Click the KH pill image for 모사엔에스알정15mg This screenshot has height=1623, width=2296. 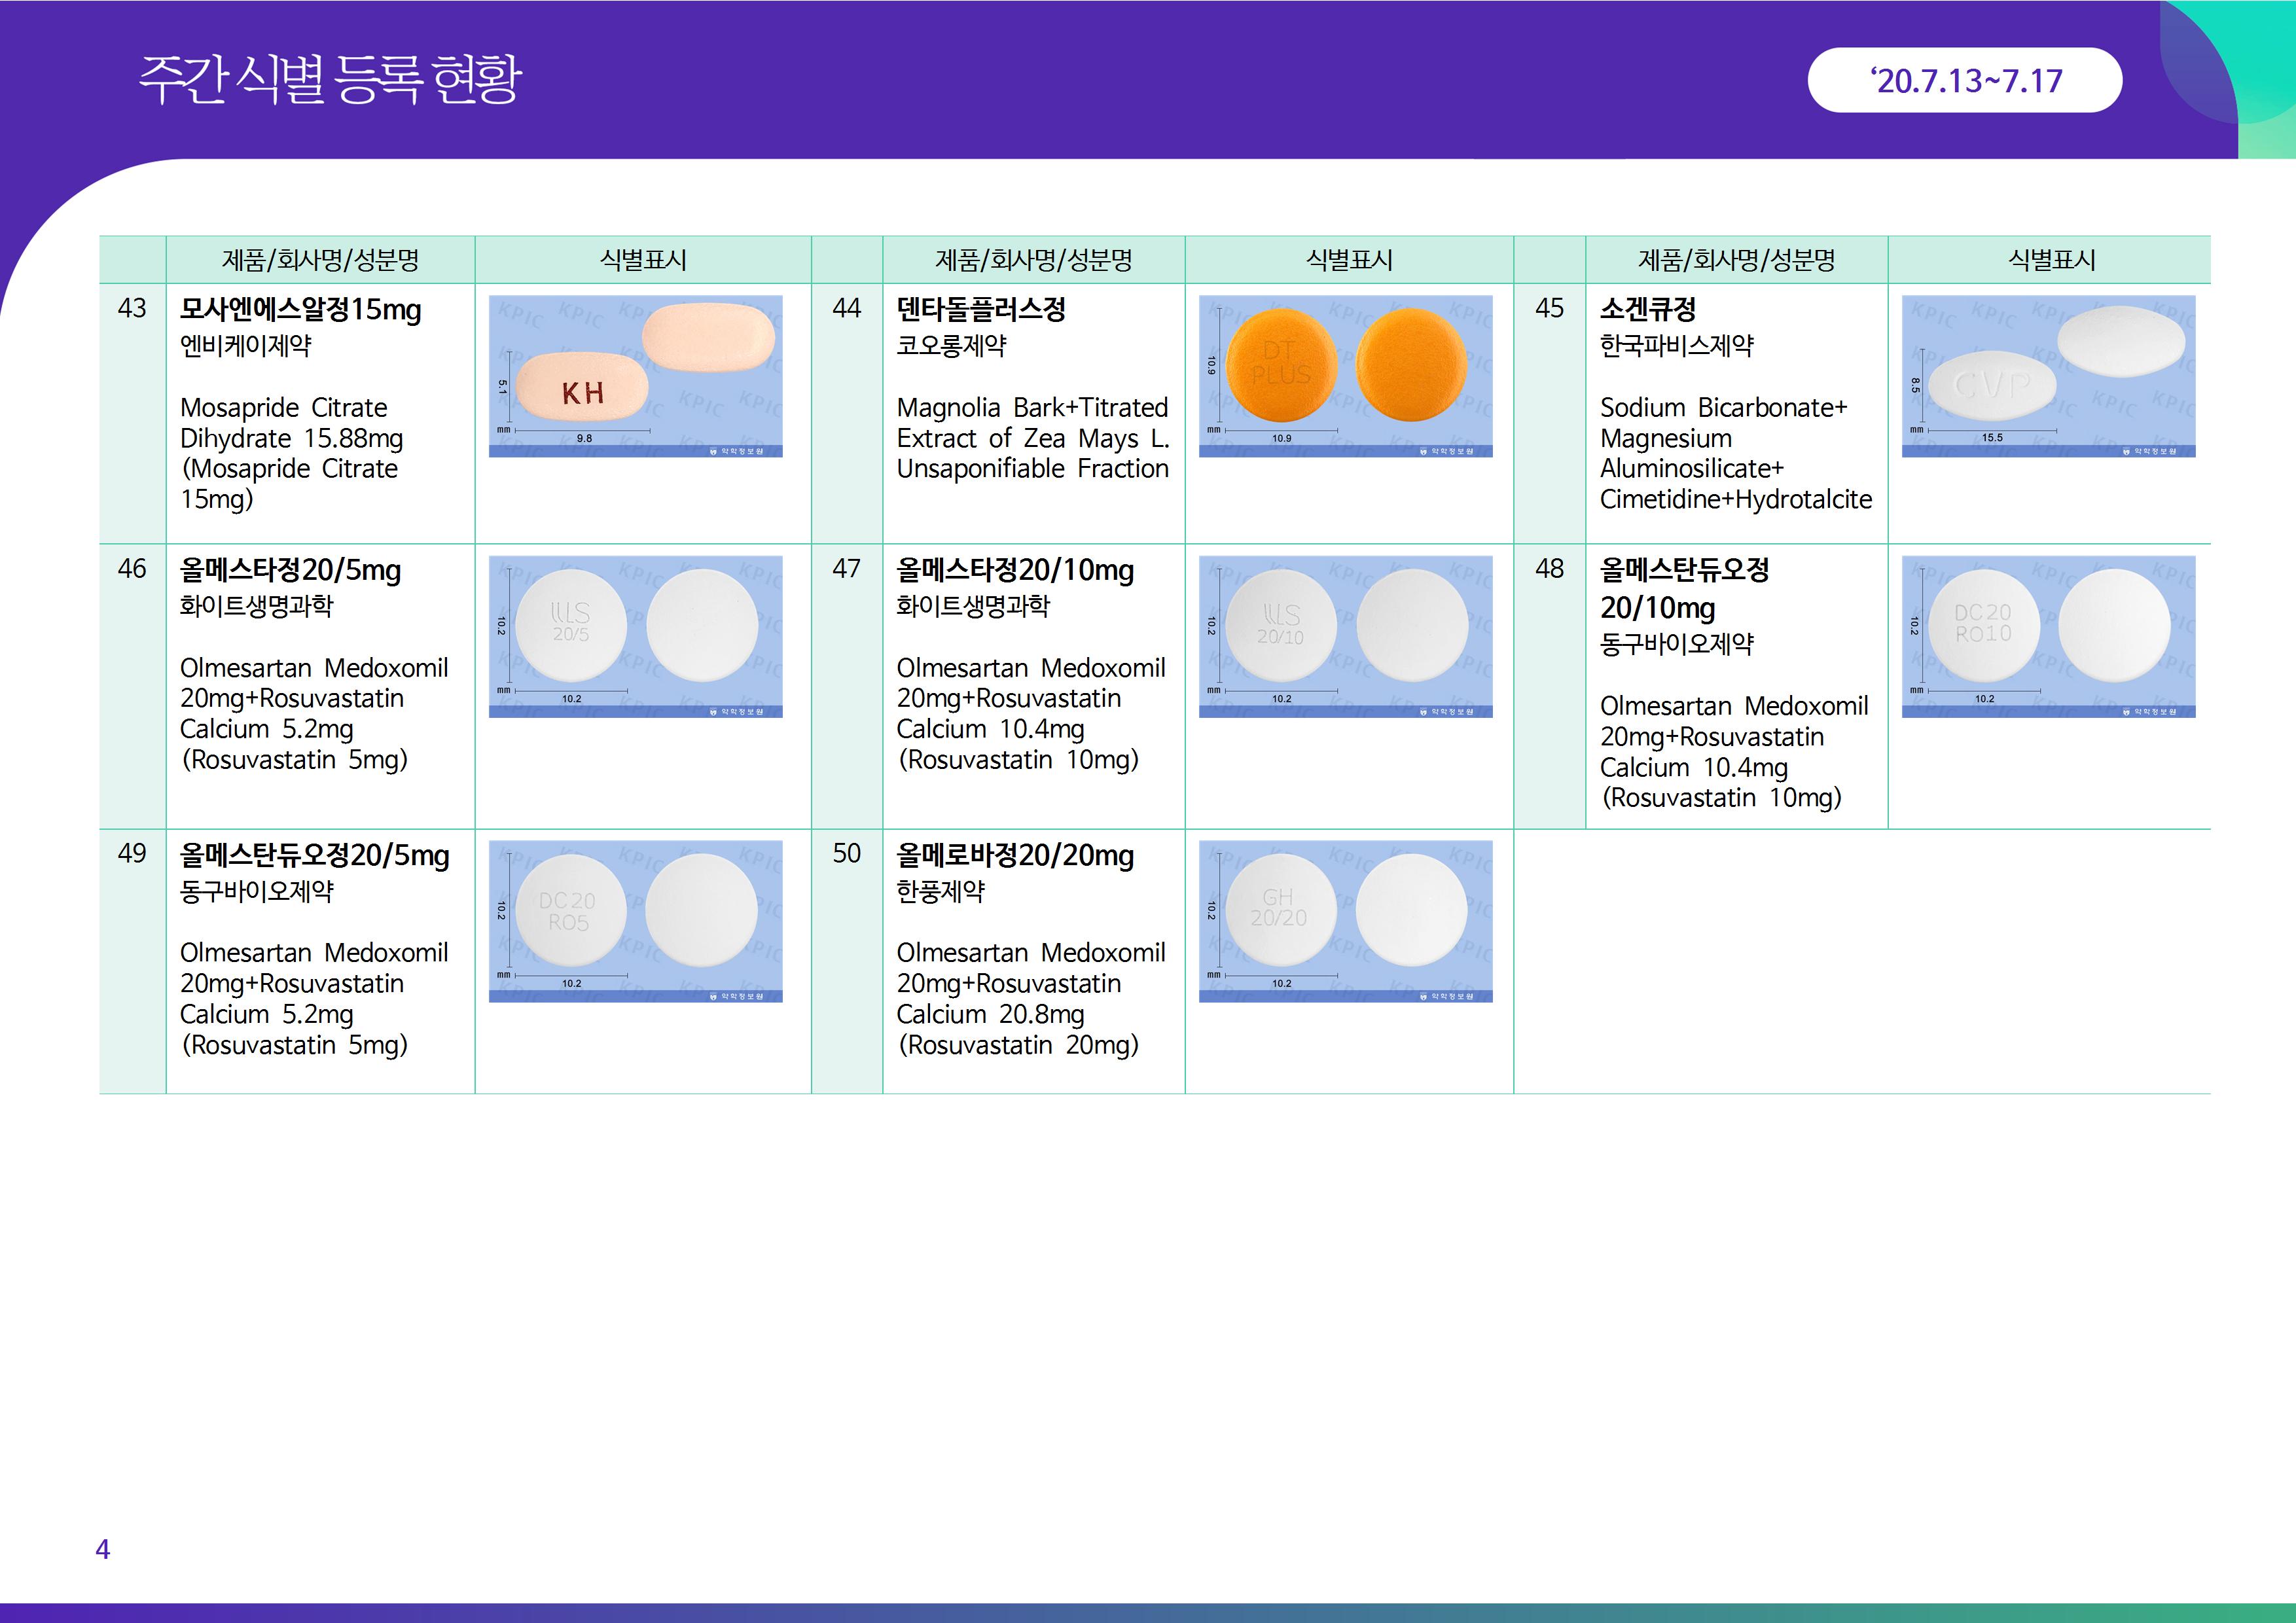click(635, 376)
